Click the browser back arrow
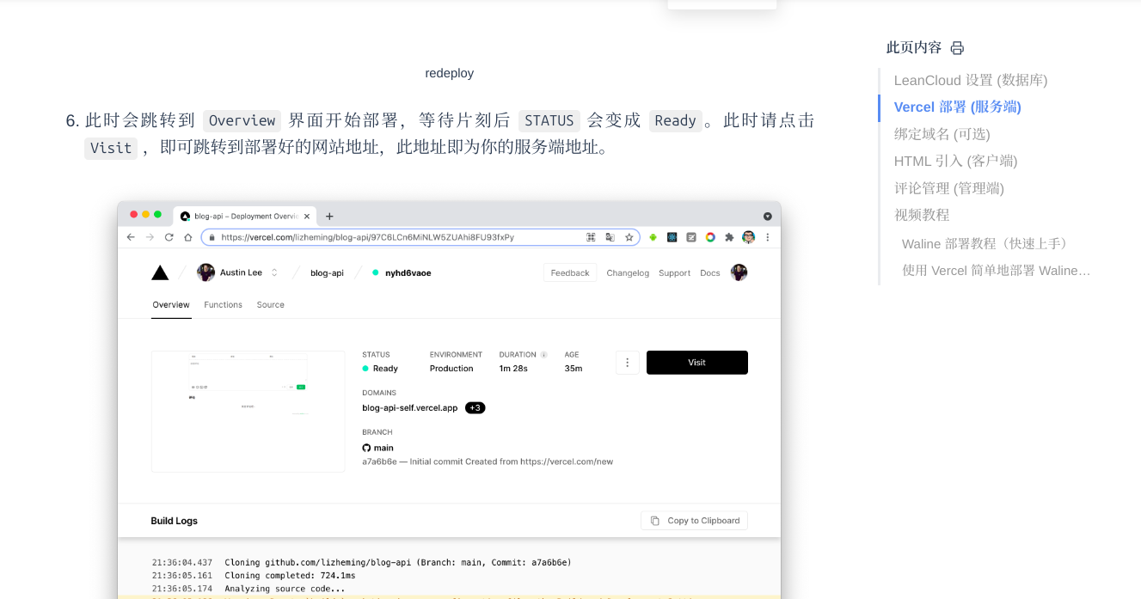 (x=130, y=237)
